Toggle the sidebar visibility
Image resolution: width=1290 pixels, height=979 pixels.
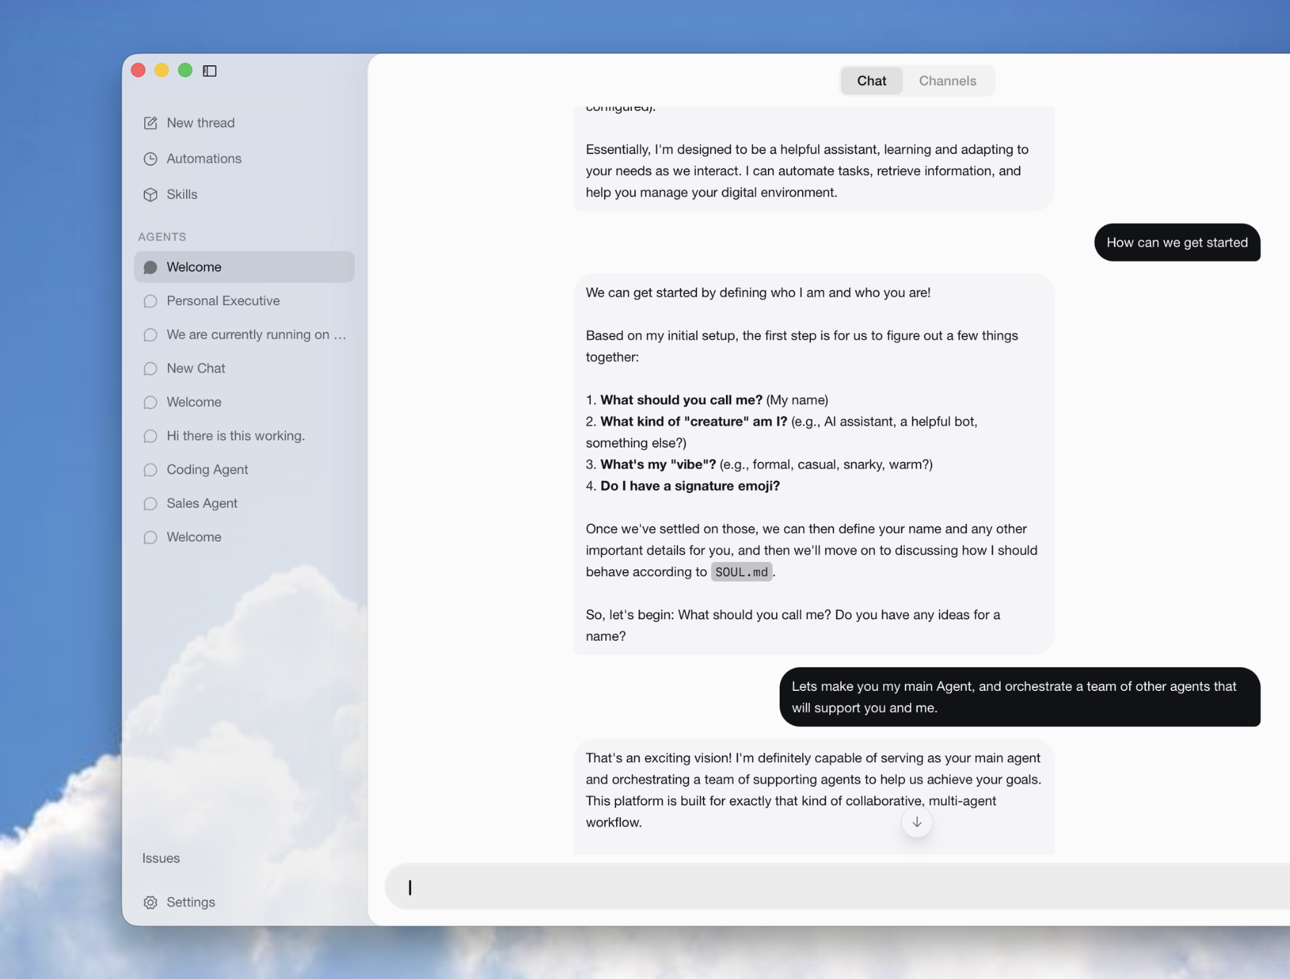211,70
